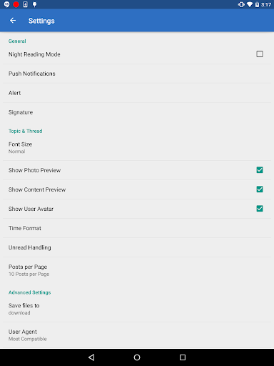Change Posts per Page setting
Screen dimensions: 274x366
(137, 270)
